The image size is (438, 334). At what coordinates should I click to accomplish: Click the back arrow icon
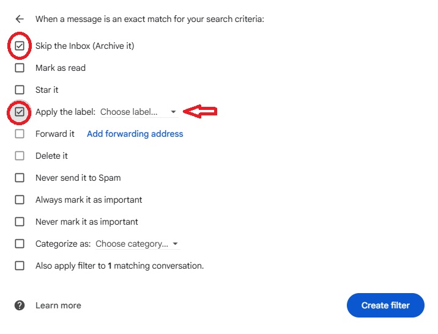(x=20, y=19)
